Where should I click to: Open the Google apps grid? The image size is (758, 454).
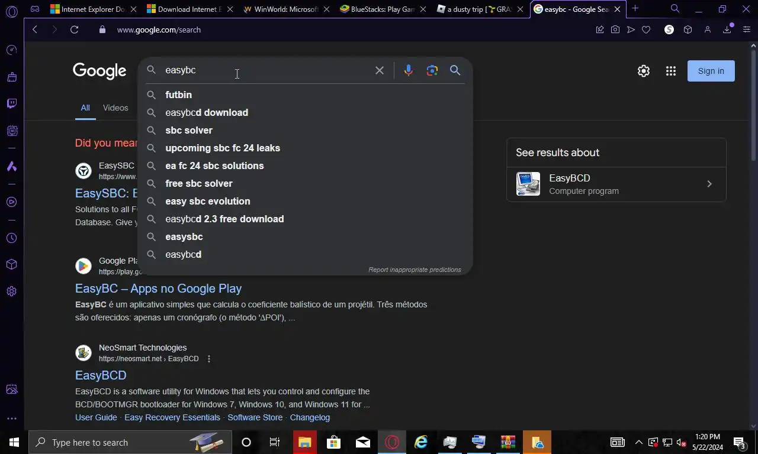pos(671,71)
